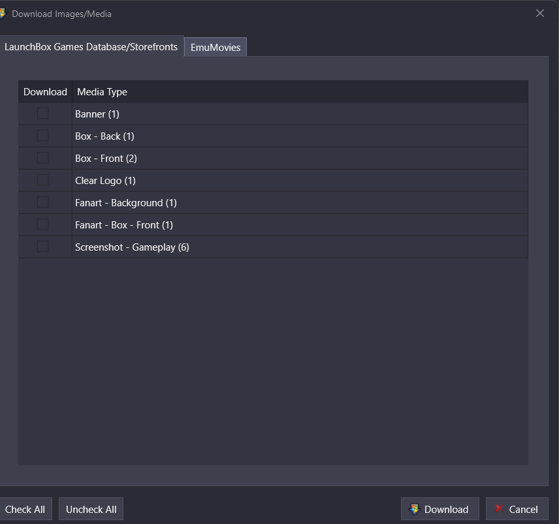Screen dimensions: 559x524
Task: Click the Uncheck All button
Action: coord(91,509)
